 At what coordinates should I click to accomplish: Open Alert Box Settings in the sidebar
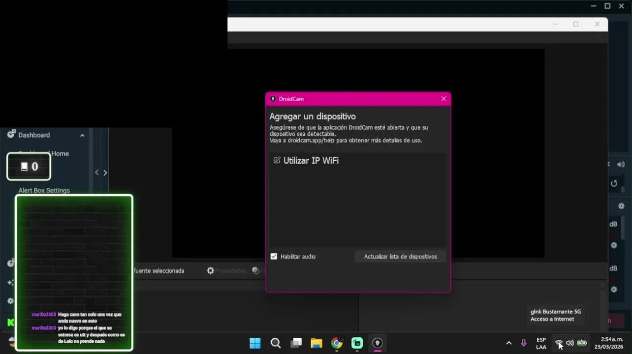[44, 190]
